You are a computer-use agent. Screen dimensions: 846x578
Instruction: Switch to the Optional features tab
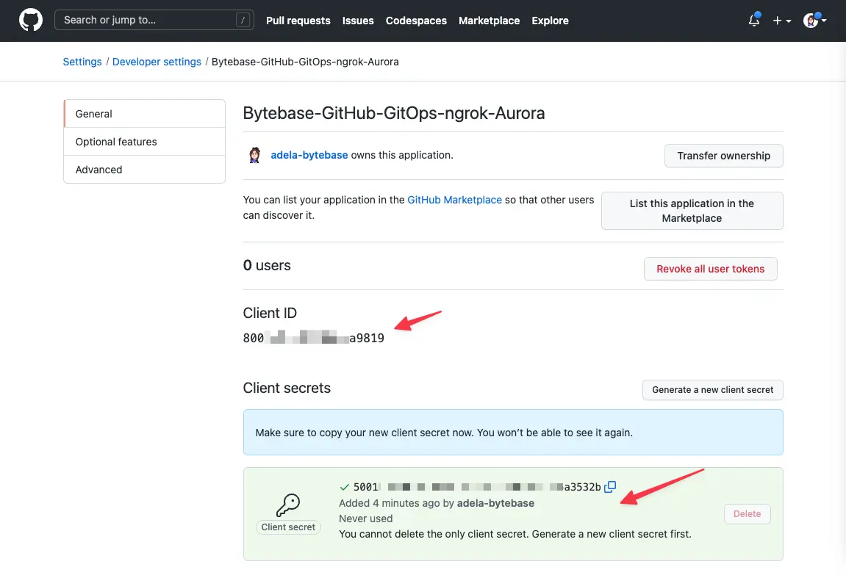[x=115, y=142]
